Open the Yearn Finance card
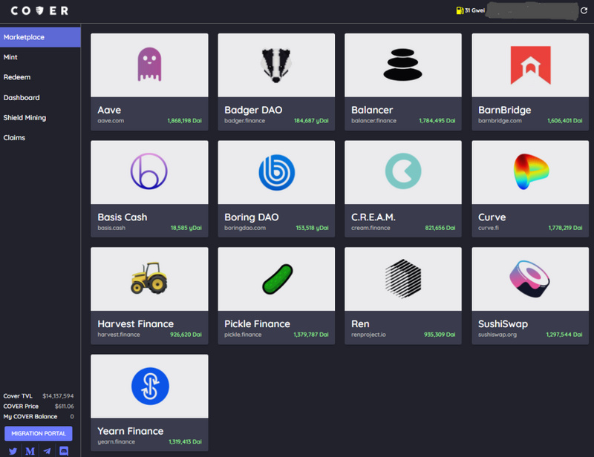This screenshot has width=594, height=457. (x=149, y=403)
